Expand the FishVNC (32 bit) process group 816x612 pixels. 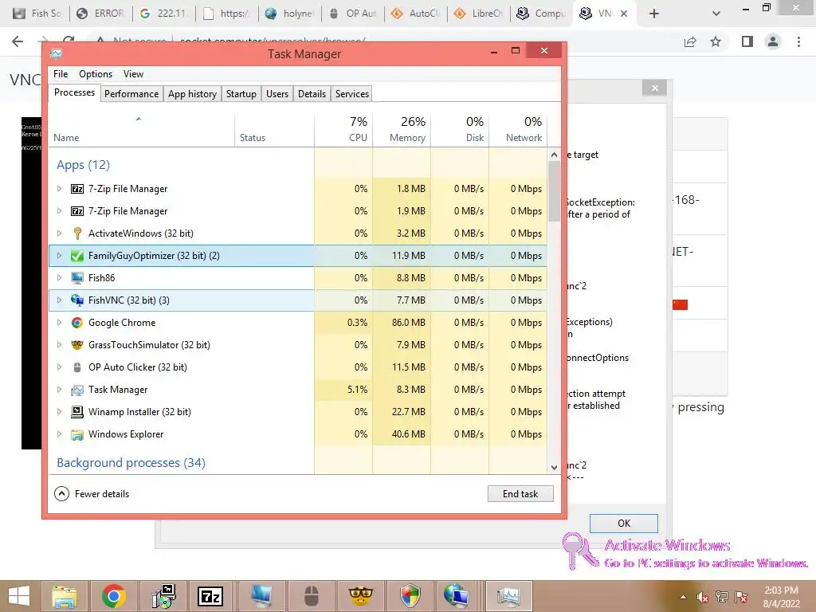pyautogui.click(x=59, y=300)
